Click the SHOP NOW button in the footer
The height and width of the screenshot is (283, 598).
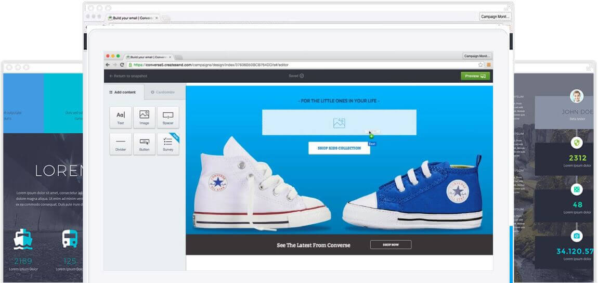pyautogui.click(x=391, y=245)
